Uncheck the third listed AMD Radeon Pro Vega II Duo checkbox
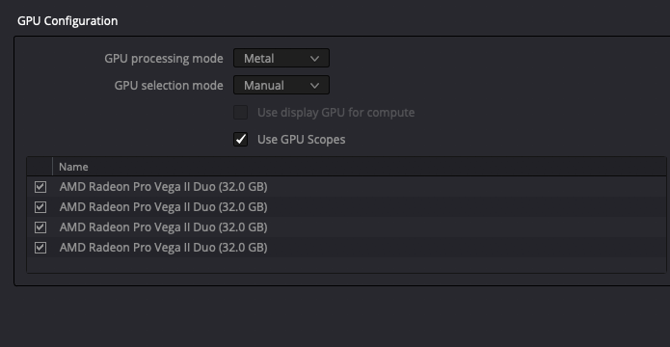The width and height of the screenshot is (670, 347). point(40,227)
